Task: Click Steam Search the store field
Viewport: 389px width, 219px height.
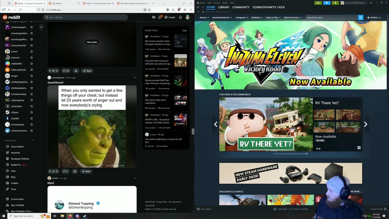Action: (332, 17)
